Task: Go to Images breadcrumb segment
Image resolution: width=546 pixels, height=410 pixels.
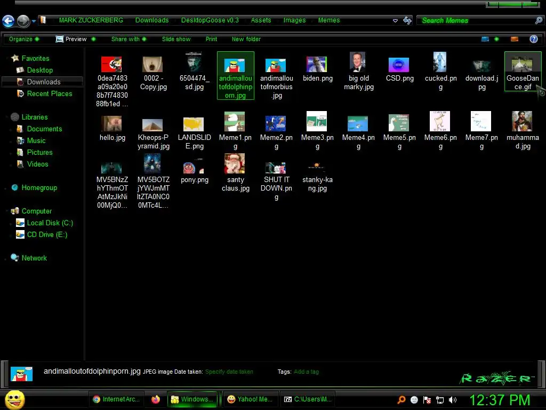Action: (294, 20)
